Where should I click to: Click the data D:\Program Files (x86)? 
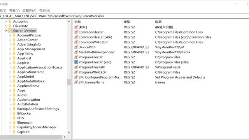pyautogui.click(x=172, y=62)
